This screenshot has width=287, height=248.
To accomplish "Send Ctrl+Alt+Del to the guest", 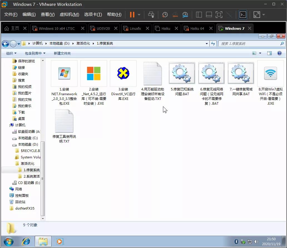I will coord(151,14).
